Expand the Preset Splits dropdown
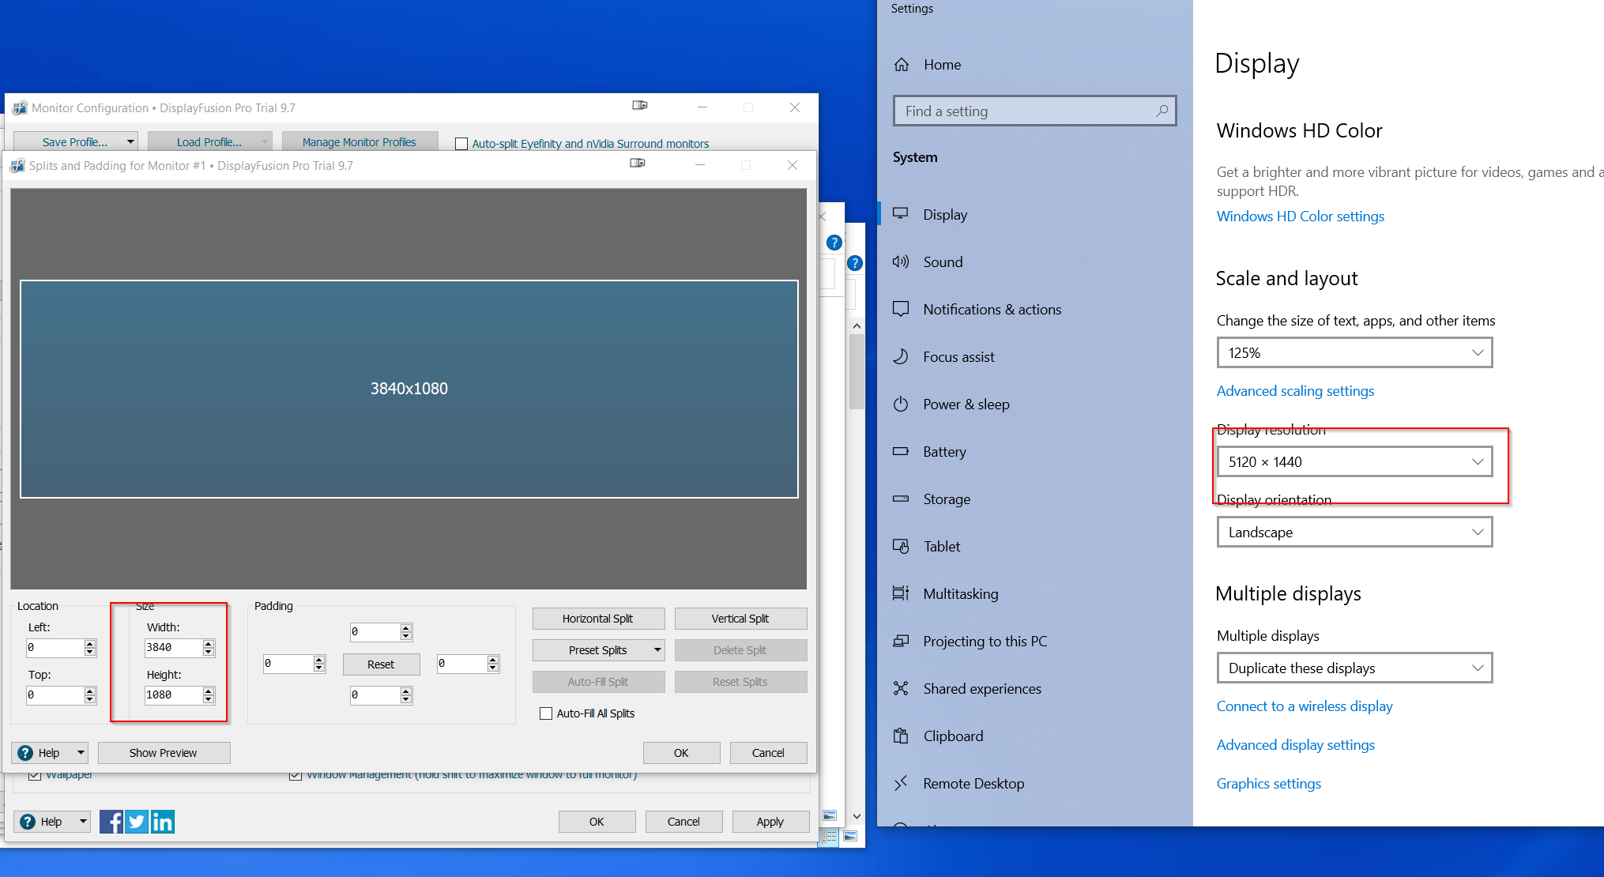 tap(657, 650)
